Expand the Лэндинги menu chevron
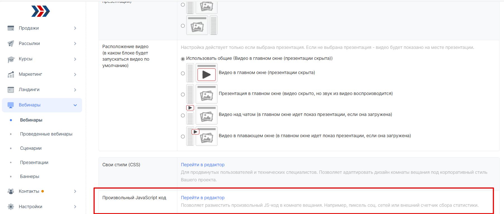Viewport: 504px width, 214px height. point(75,90)
